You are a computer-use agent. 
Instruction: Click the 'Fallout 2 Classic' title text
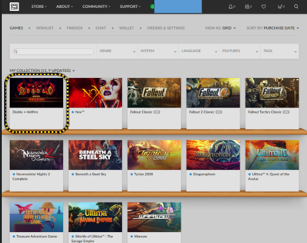201,112
